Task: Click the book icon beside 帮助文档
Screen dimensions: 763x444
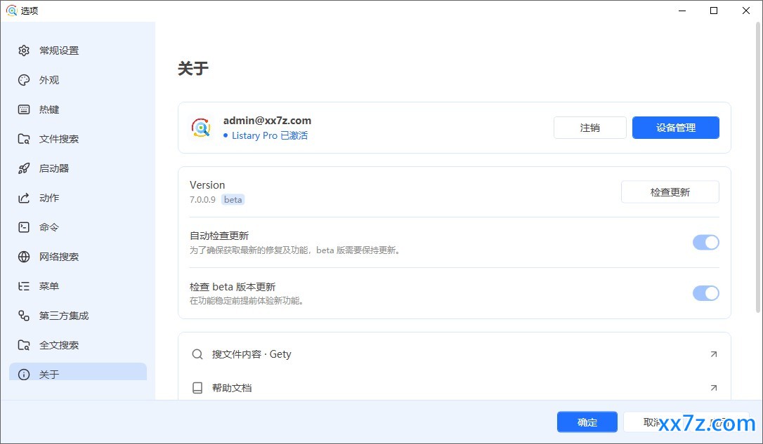Action: click(x=197, y=388)
